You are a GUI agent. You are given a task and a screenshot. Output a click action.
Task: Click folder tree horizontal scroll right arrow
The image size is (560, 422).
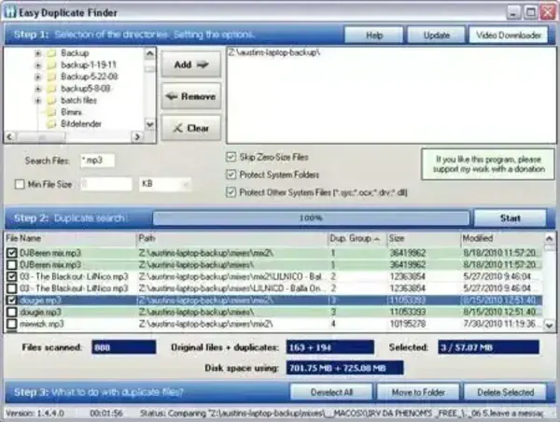point(137,137)
